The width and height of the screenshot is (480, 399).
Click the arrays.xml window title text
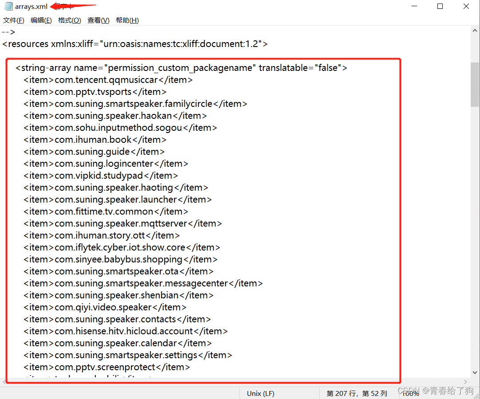[31, 6]
